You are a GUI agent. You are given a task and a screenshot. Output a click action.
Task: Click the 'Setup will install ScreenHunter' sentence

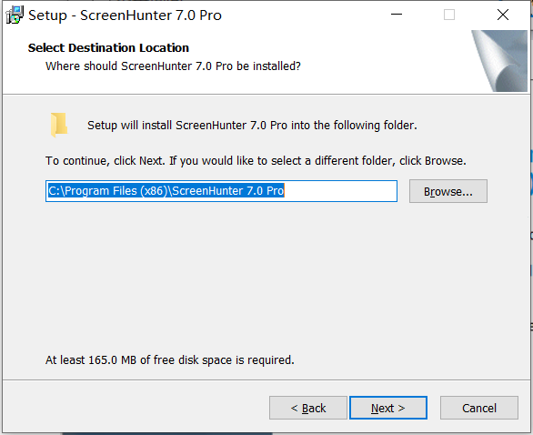tap(252, 126)
